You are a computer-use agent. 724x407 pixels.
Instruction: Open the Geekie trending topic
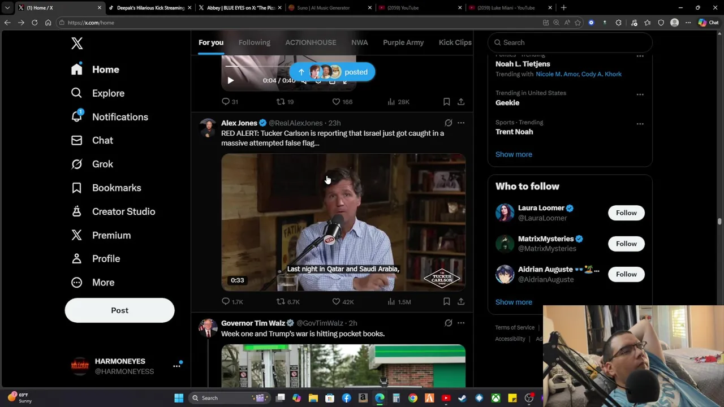507,103
